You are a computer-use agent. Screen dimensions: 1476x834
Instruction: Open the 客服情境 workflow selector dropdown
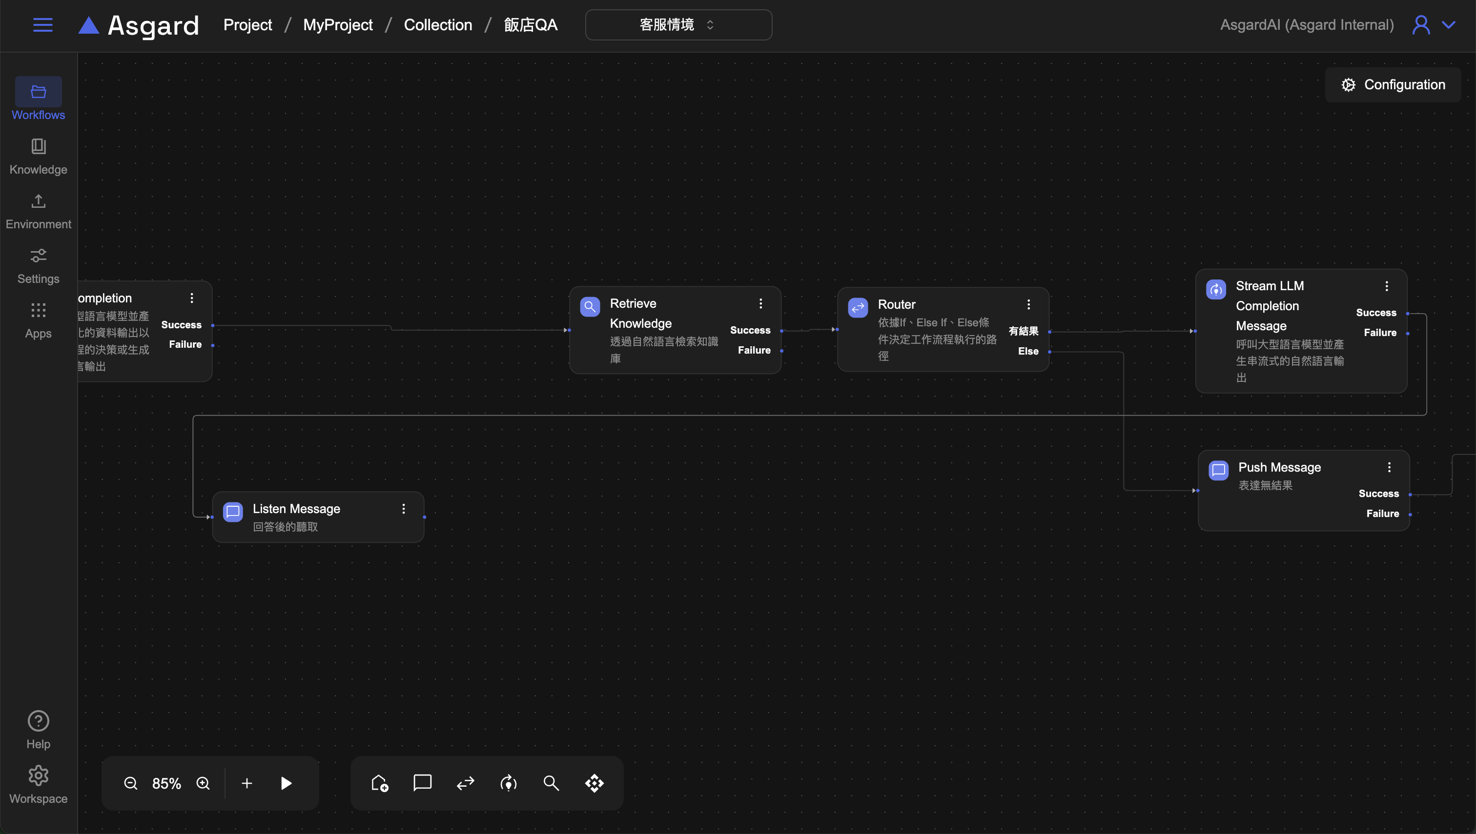point(678,25)
